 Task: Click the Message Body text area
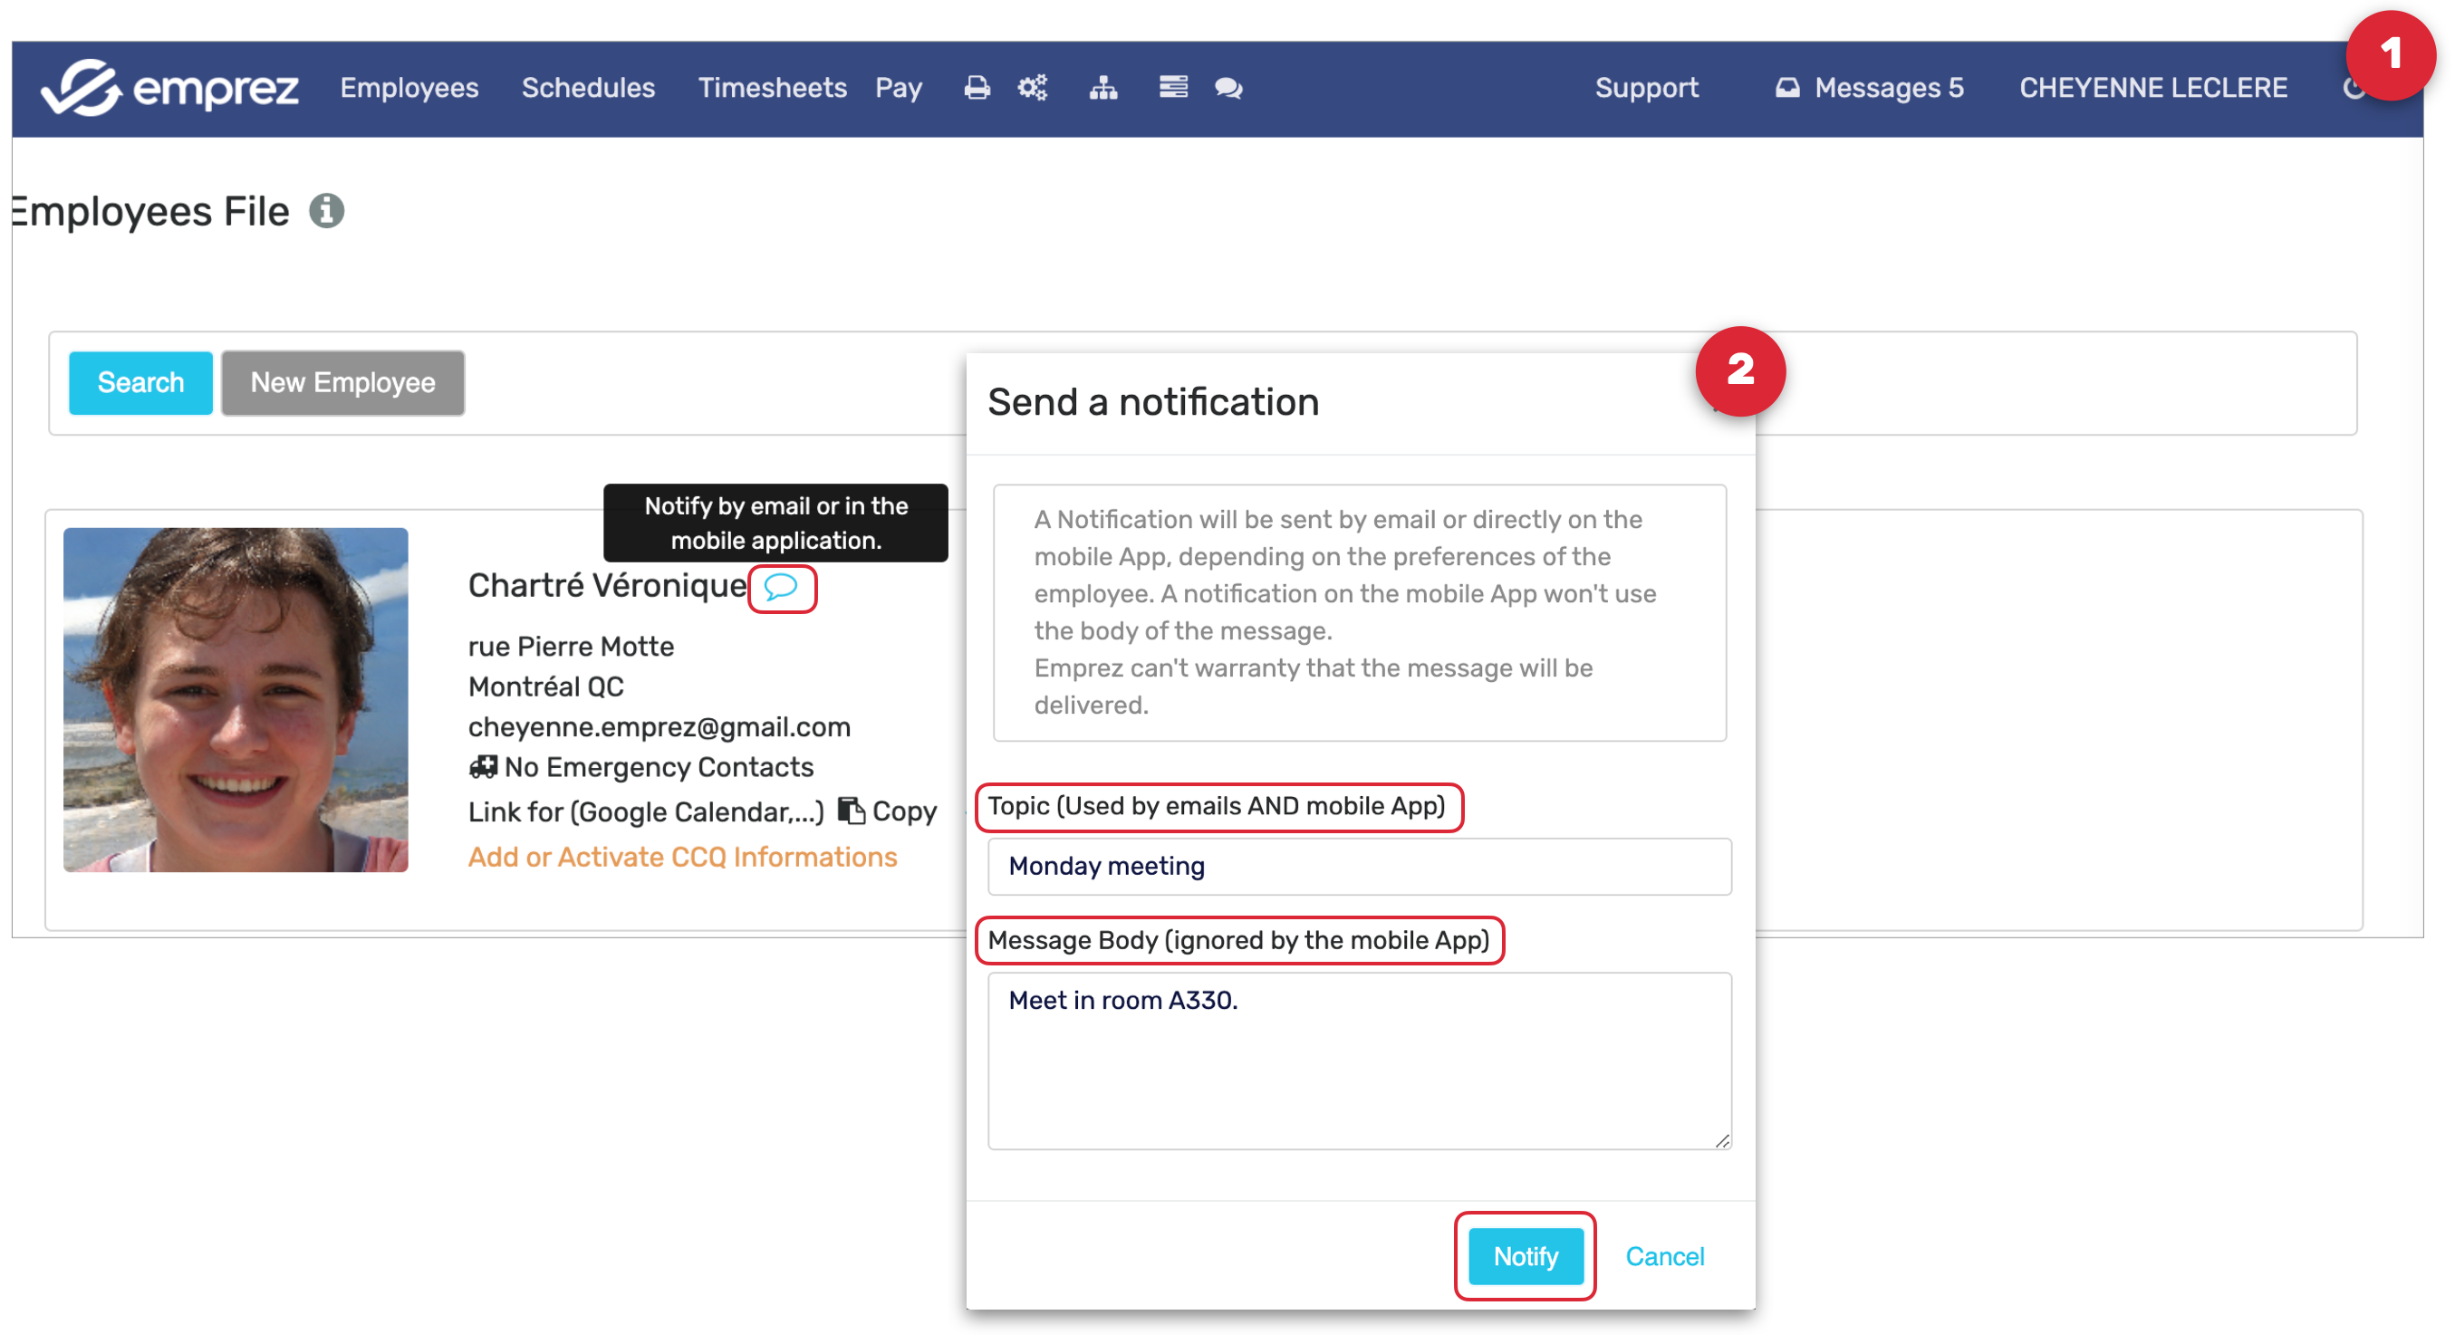pyautogui.click(x=1358, y=1060)
